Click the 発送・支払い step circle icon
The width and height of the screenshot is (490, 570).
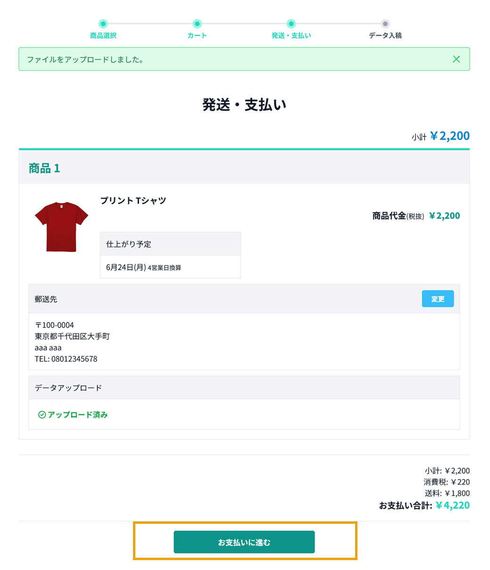pyautogui.click(x=291, y=24)
